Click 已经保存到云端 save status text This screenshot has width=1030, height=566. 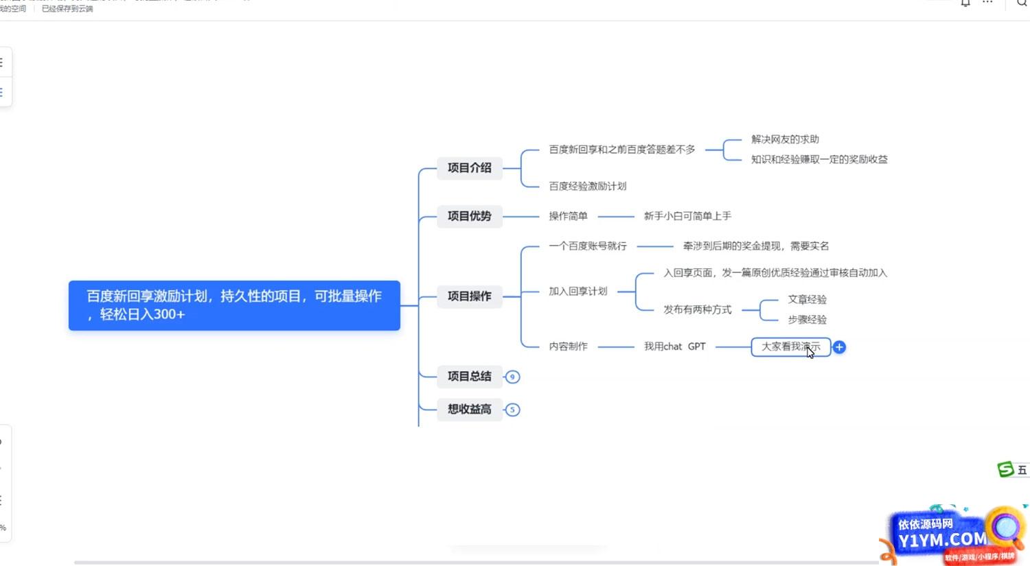[67, 9]
